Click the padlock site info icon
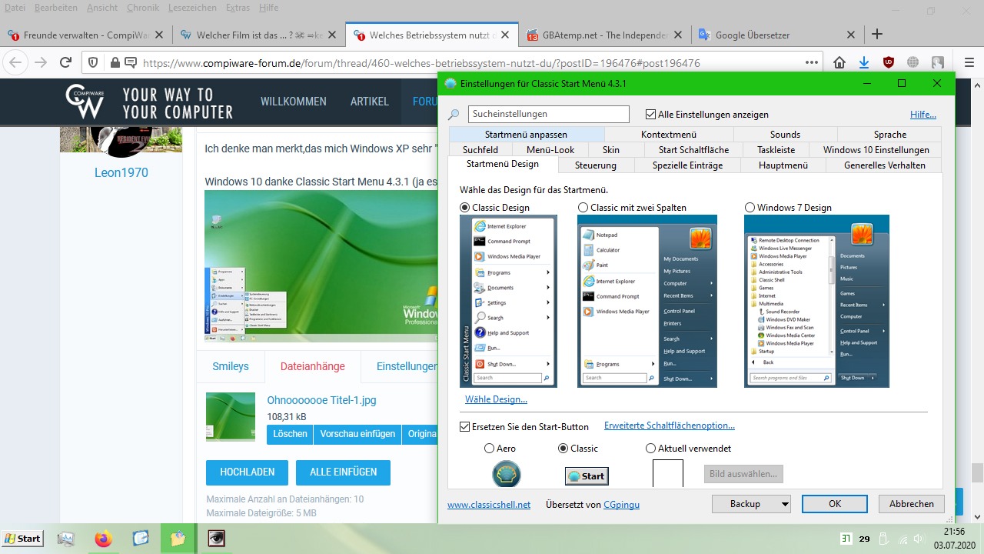The width and height of the screenshot is (984, 554). point(115,63)
